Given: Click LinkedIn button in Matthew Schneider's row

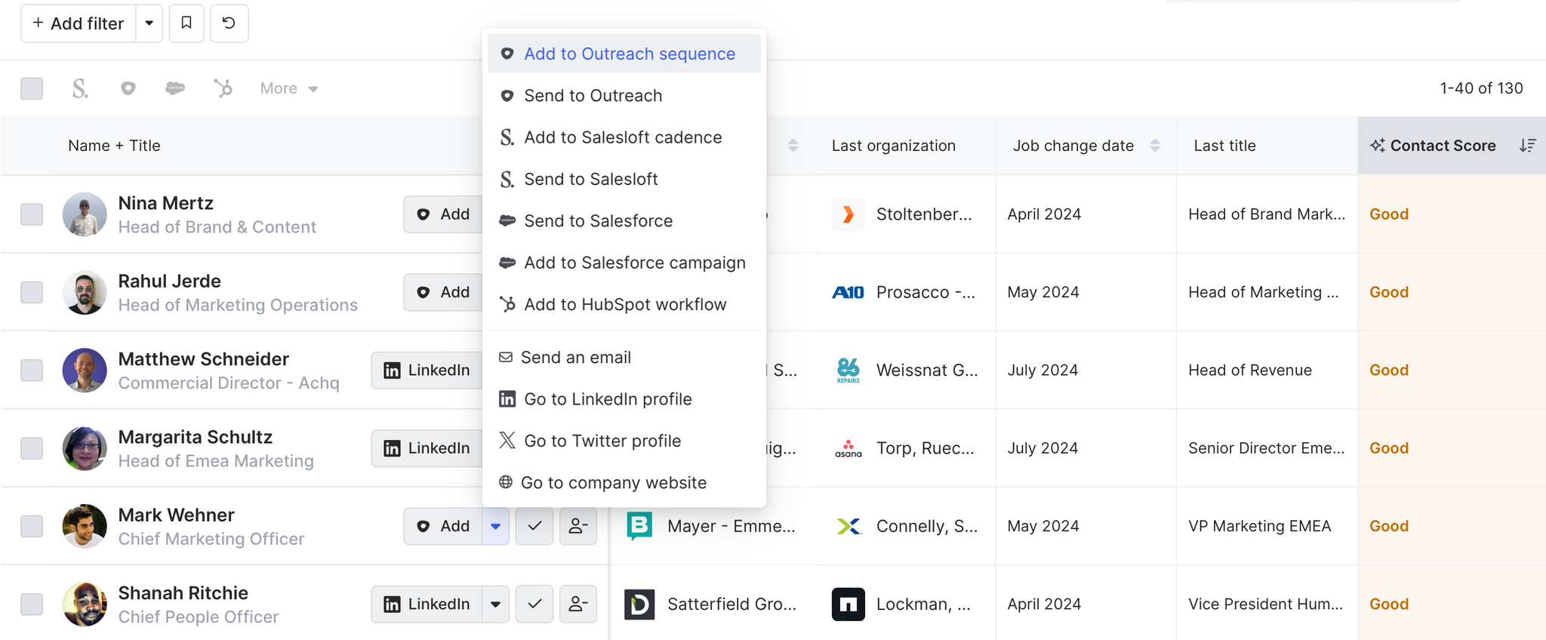Looking at the screenshot, I should pyautogui.click(x=427, y=370).
